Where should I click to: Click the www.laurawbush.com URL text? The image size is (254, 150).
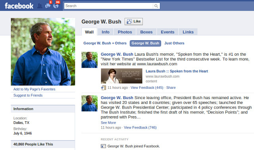(162, 76)
